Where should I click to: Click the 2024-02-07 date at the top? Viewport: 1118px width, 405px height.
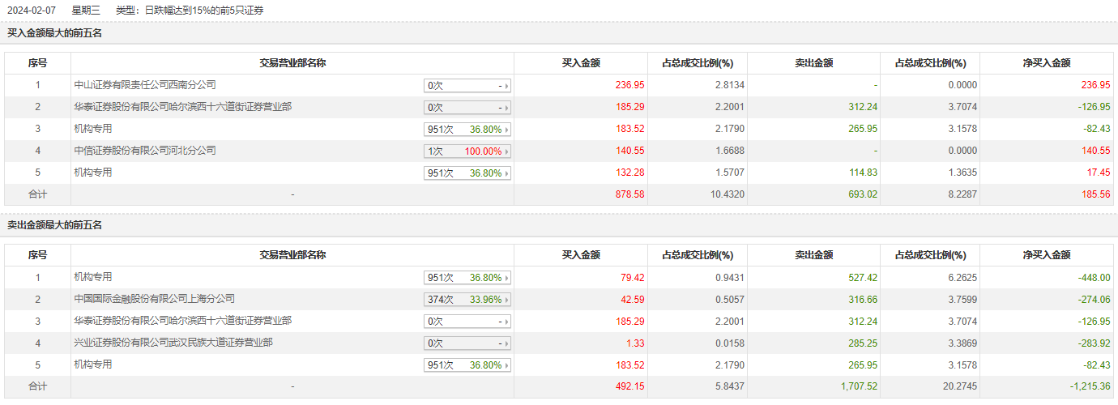click(32, 11)
